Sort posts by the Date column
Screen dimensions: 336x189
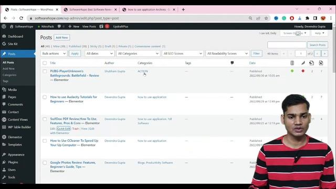tap(252, 63)
